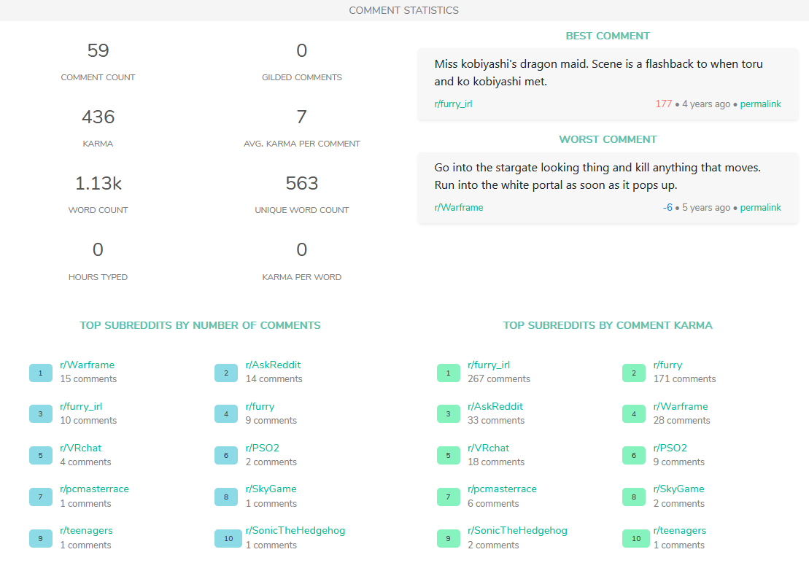
Task: Open r/teenagers ranked 10 by karma
Action: (x=679, y=531)
